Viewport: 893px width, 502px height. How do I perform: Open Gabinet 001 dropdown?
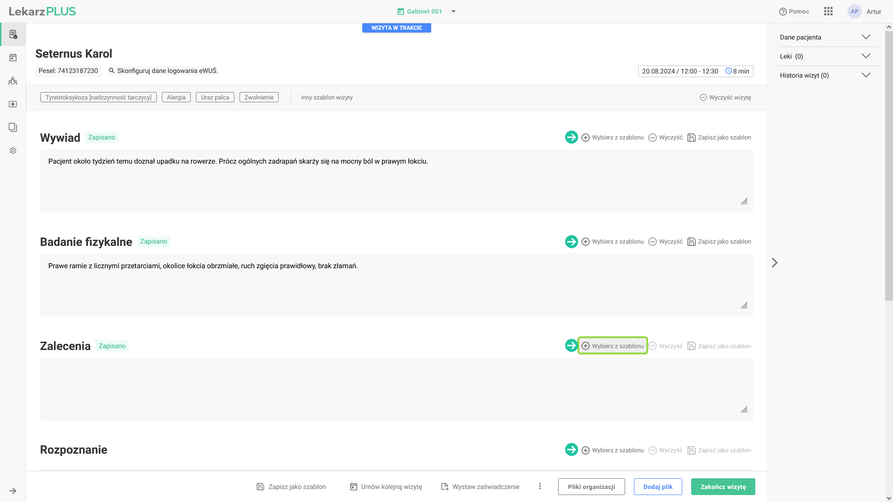click(453, 12)
